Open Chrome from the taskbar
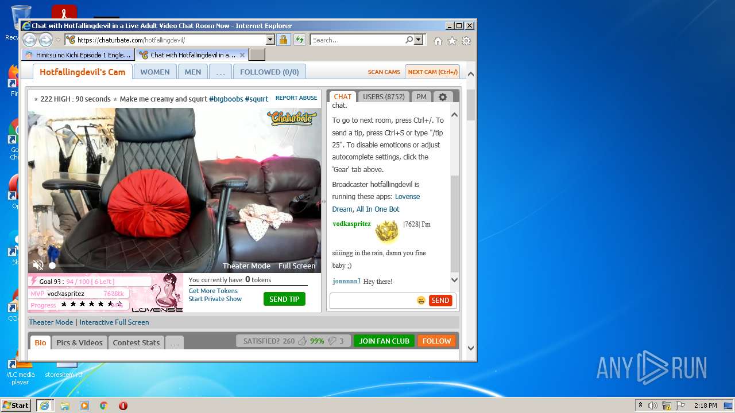 pyautogui.click(x=103, y=406)
